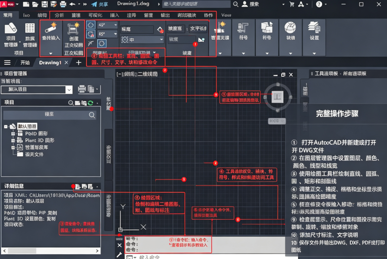Image resolution: width=387 pixels, height=259 pixels.
Task: Switch to the 开始 start tab
Action: [25, 62]
